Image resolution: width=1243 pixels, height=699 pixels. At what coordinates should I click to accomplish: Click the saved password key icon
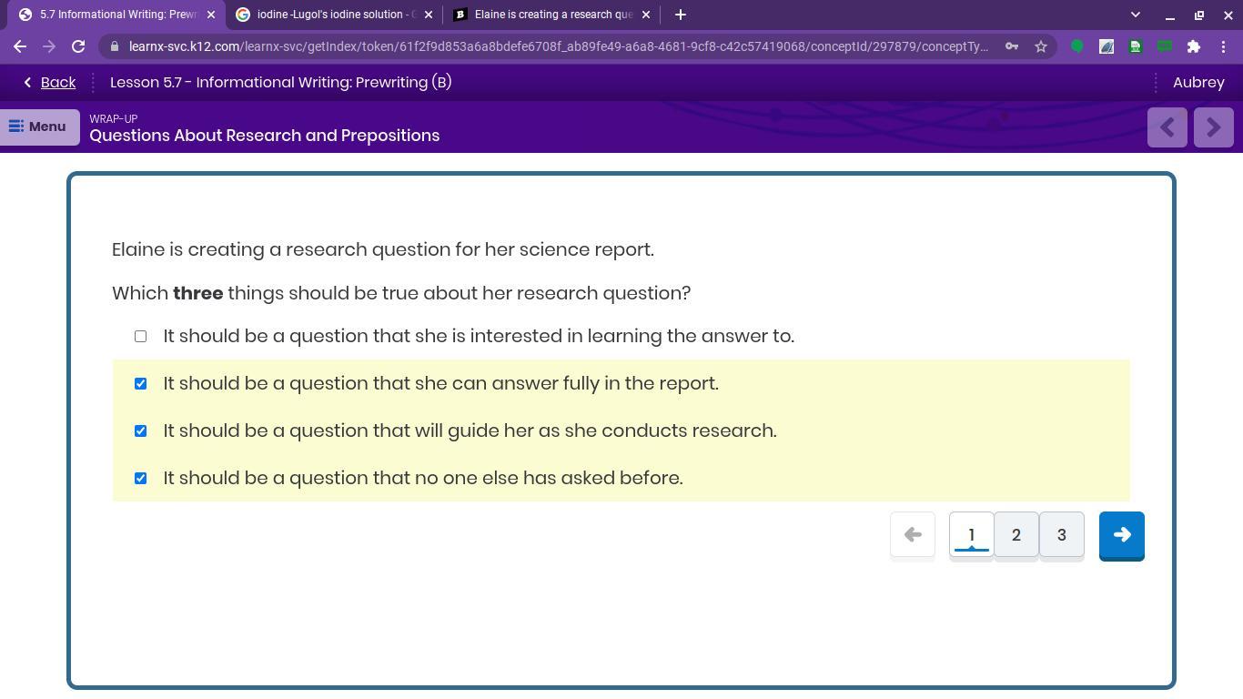click(1012, 46)
